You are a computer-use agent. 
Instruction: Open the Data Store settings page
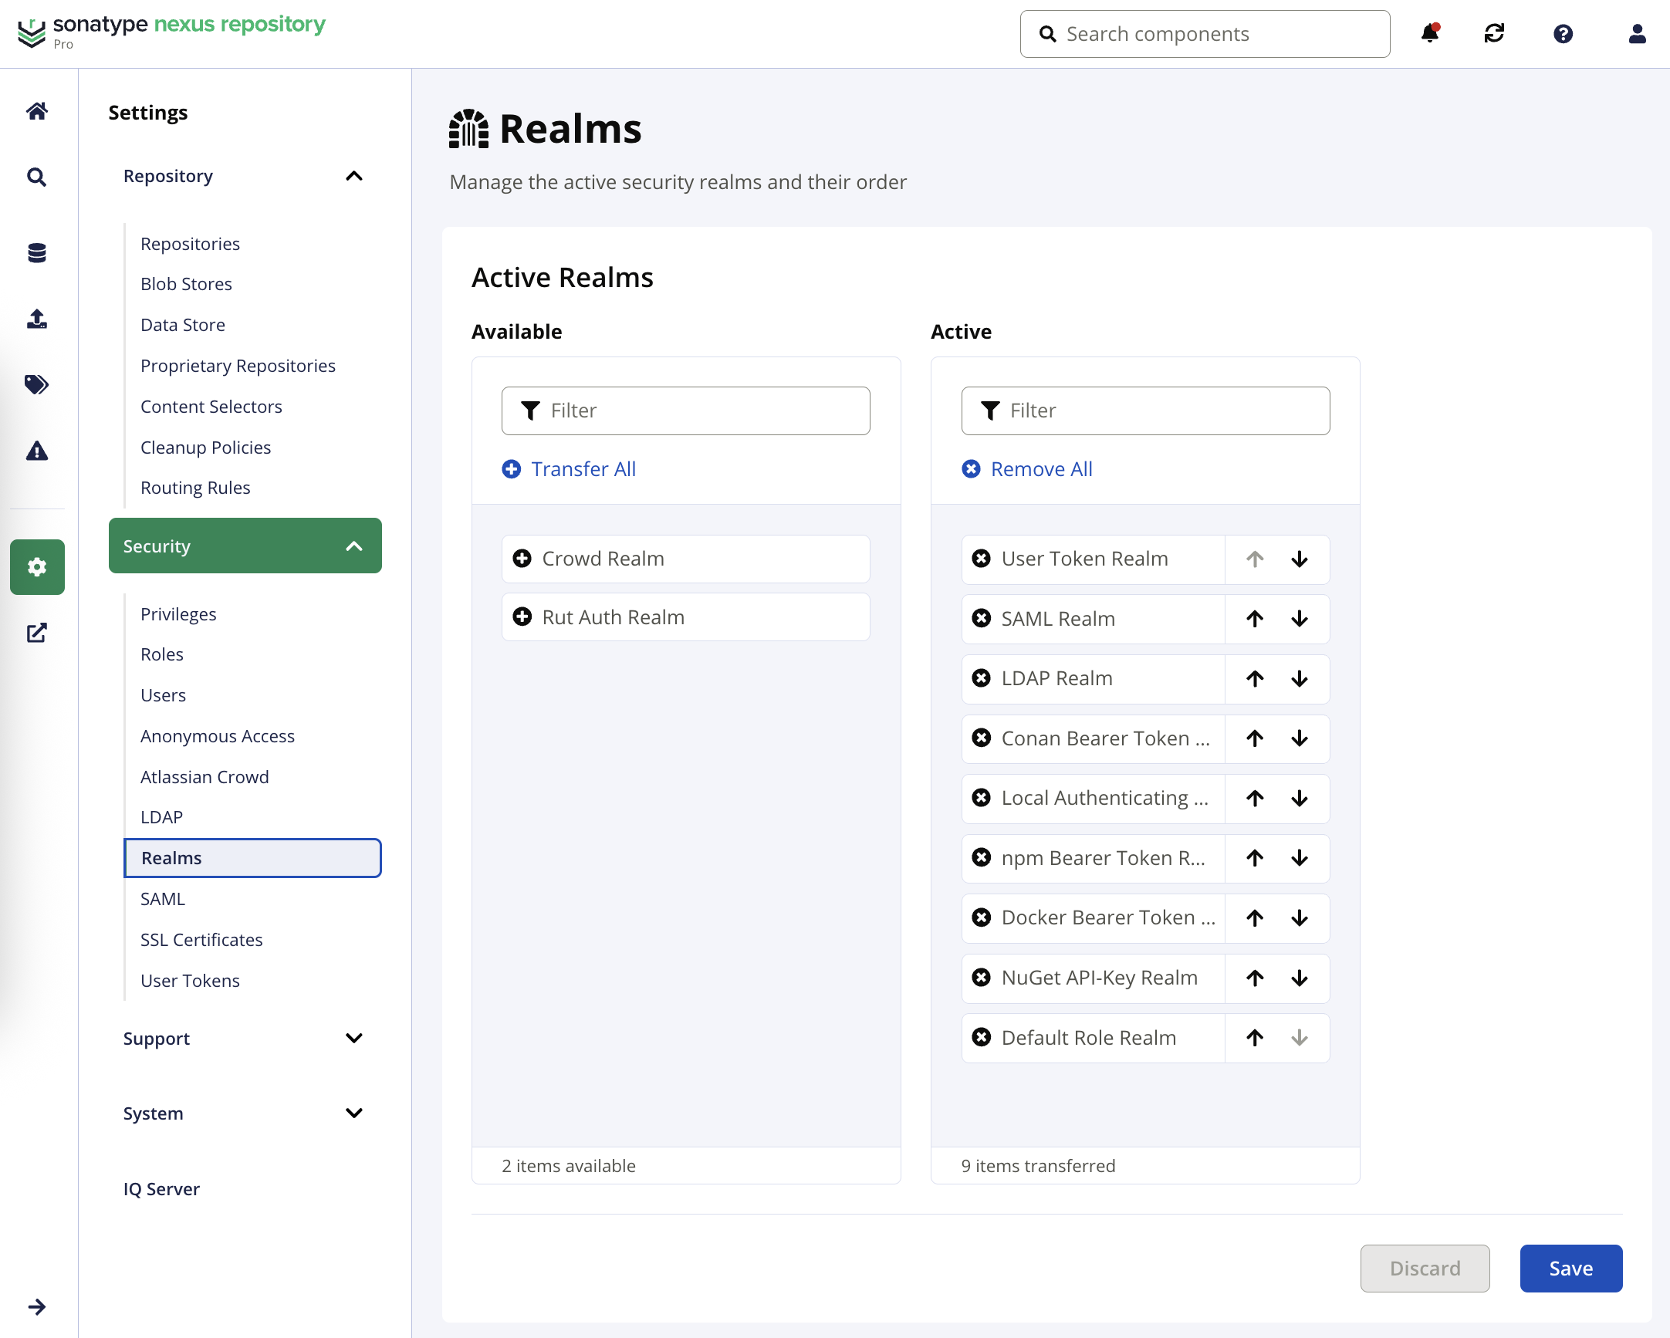click(x=183, y=325)
